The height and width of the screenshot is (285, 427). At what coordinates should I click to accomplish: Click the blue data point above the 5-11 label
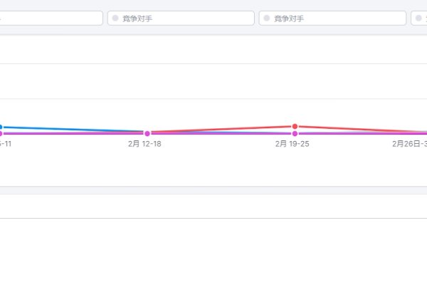1,127
